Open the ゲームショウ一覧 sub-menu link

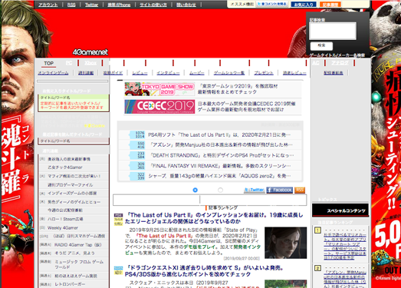click(229, 73)
